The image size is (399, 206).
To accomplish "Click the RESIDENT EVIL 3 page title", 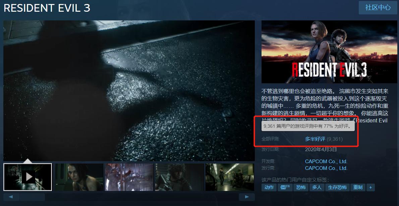I will pyautogui.click(x=47, y=8).
